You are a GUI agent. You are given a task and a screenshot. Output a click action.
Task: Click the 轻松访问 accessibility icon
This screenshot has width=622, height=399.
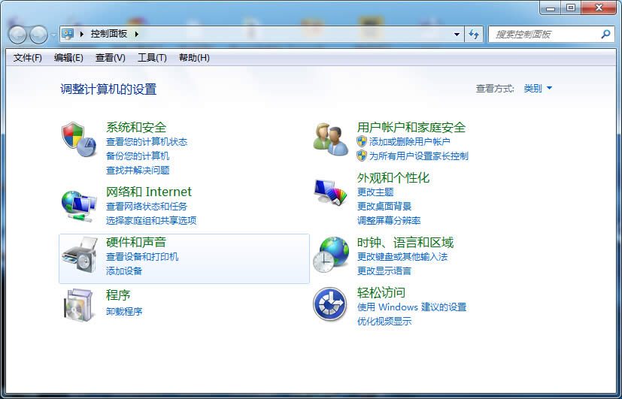point(329,304)
